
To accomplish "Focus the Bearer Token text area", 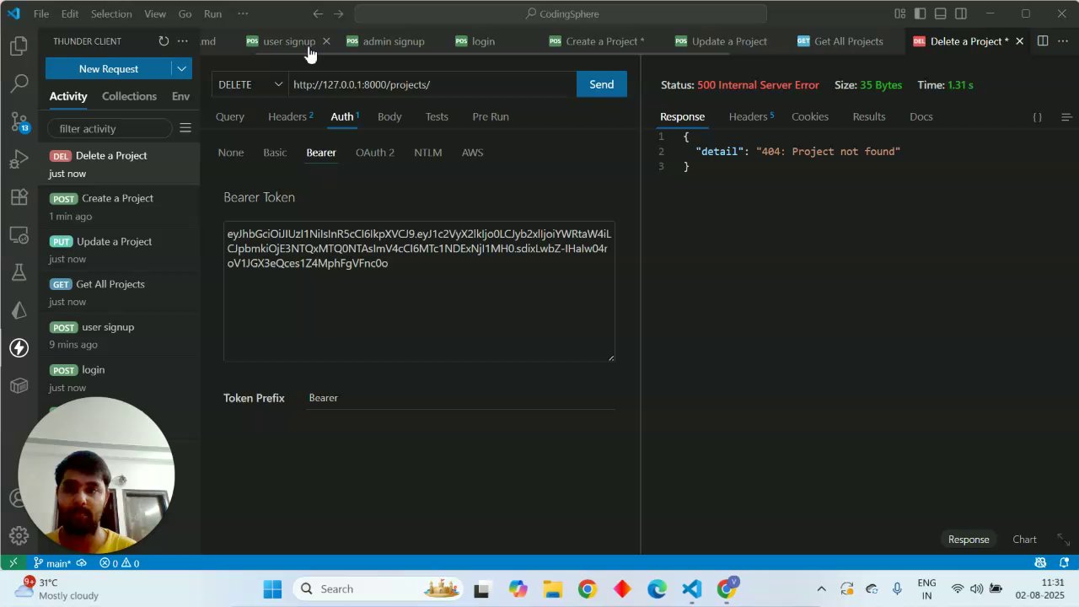I will 419,292.
